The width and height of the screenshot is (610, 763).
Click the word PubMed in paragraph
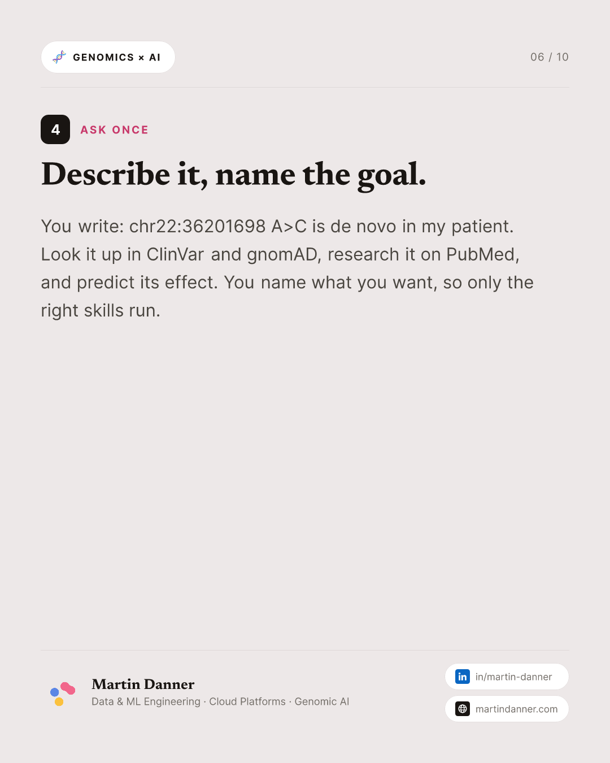pyautogui.click(x=482, y=254)
